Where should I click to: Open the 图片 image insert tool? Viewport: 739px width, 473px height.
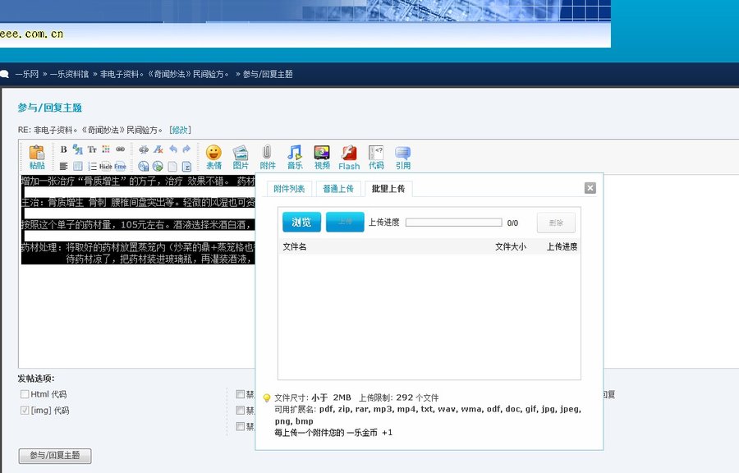[x=241, y=156]
